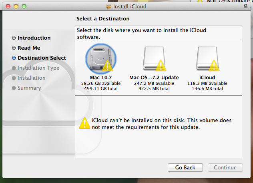Click the "iCloud can't be installed" message
The height and width of the screenshot is (183, 253).
162,124
